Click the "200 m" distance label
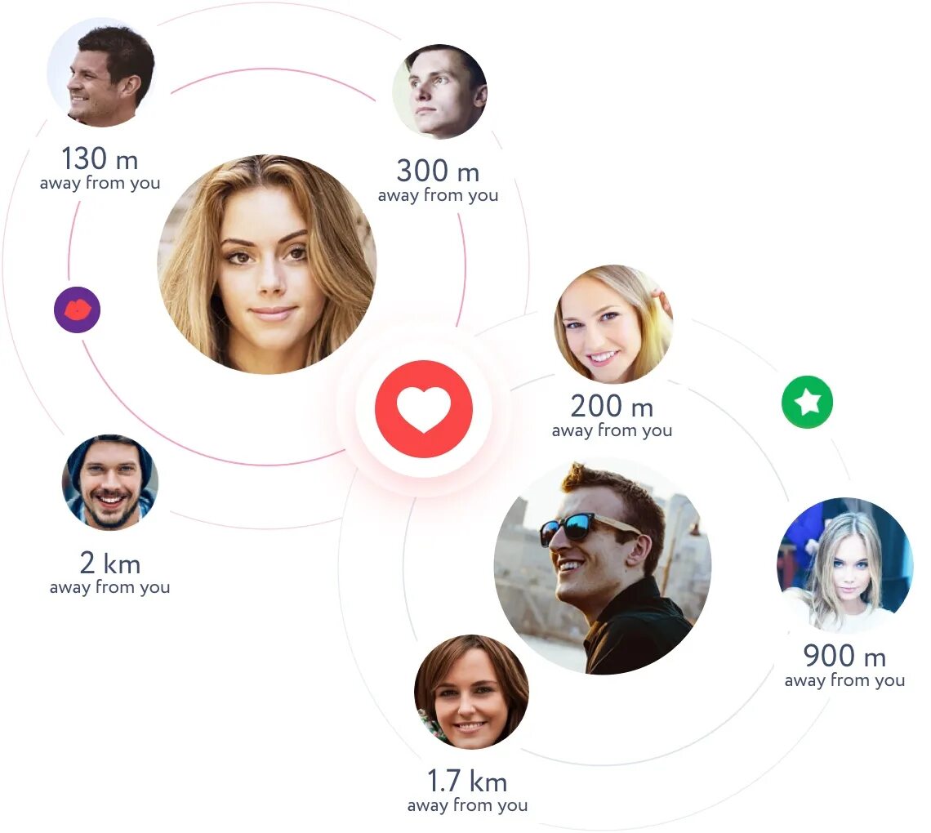Screen dimensions: 931x833 tap(612, 406)
